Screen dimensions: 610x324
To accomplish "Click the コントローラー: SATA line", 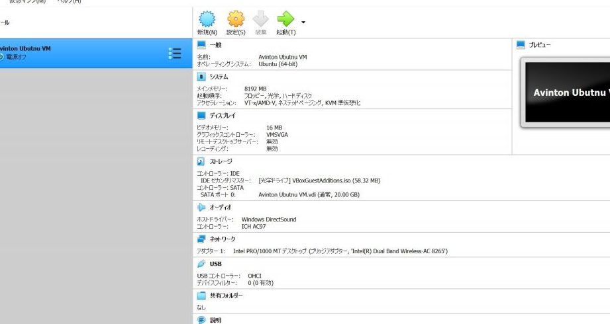I will tap(220, 188).
